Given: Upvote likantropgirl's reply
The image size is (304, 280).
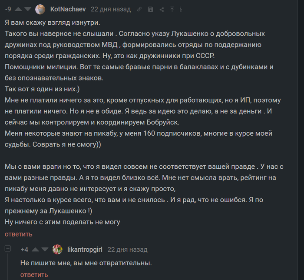Looking at the screenshot, I should click(x=35, y=250).
